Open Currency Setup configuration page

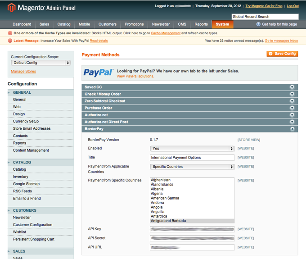tap(41, 121)
